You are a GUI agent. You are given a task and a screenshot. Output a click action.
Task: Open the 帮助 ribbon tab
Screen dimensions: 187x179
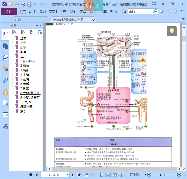(114, 12)
